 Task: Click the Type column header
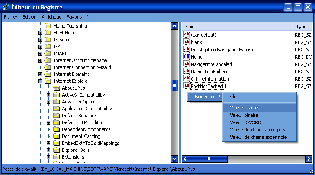point(302,27)
